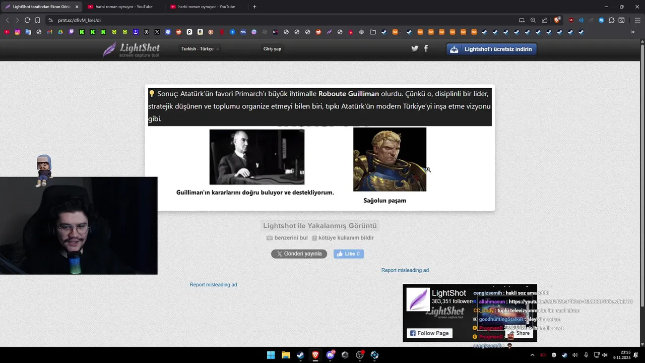
Task: Open the Extensions puzzle icon
Action: pyautogui.click(x=611, y=20)
